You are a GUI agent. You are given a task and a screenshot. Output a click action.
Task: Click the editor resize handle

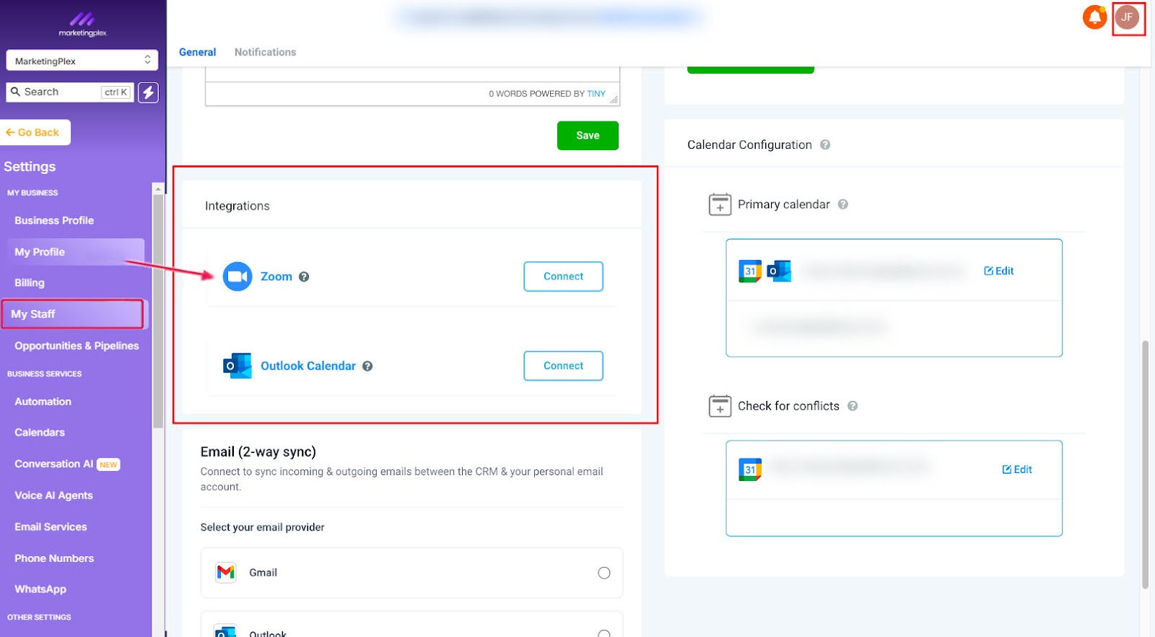click(614, 100)
